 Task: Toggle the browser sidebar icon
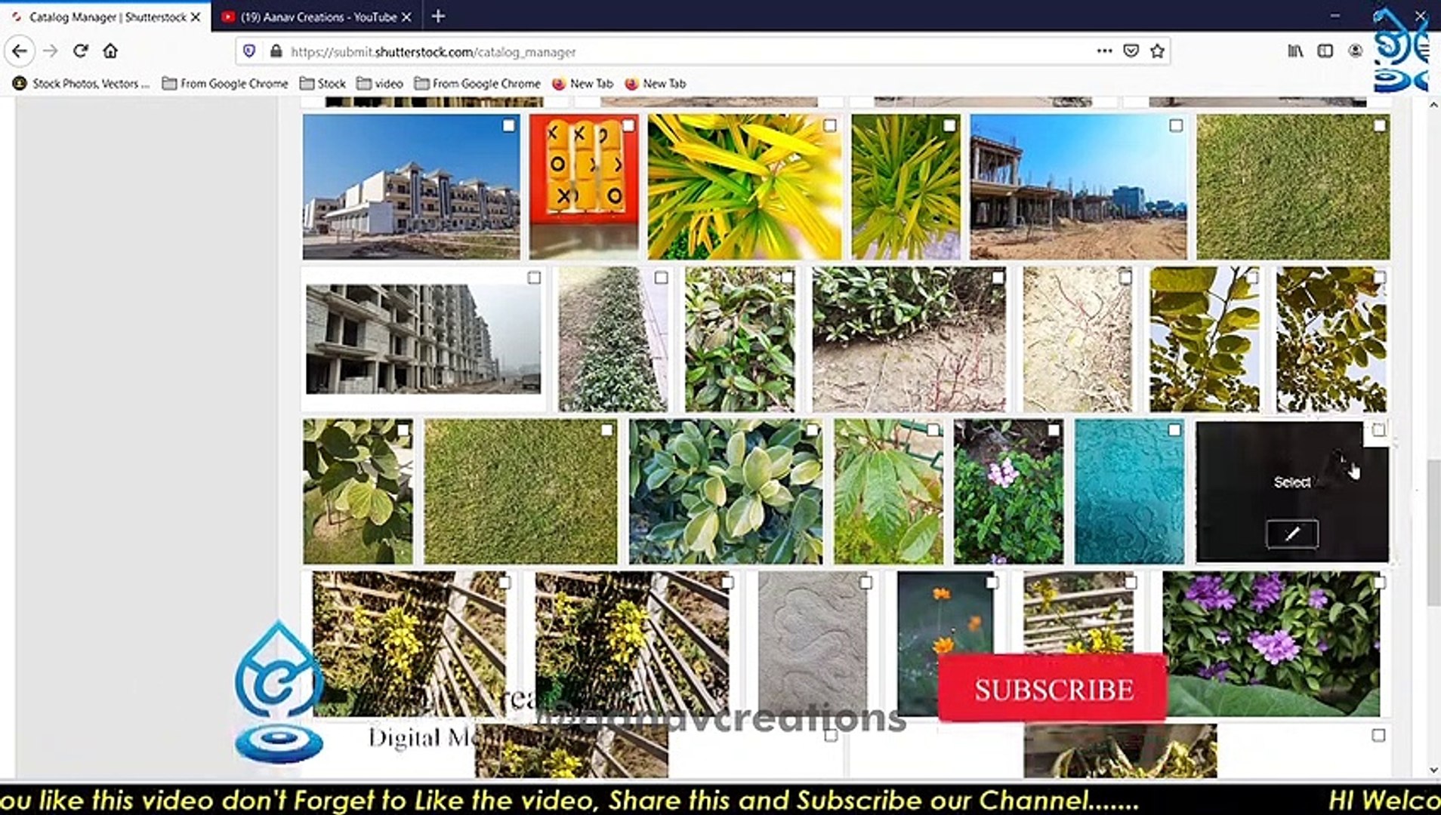1325,51
